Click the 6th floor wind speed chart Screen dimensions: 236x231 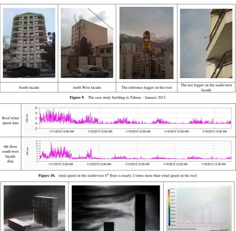click(128, 153)
